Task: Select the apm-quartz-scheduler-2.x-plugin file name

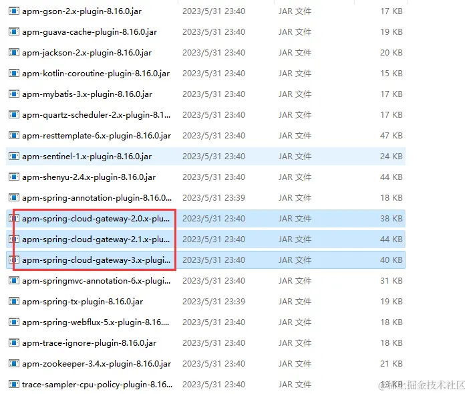Action: tap(96, 115)
